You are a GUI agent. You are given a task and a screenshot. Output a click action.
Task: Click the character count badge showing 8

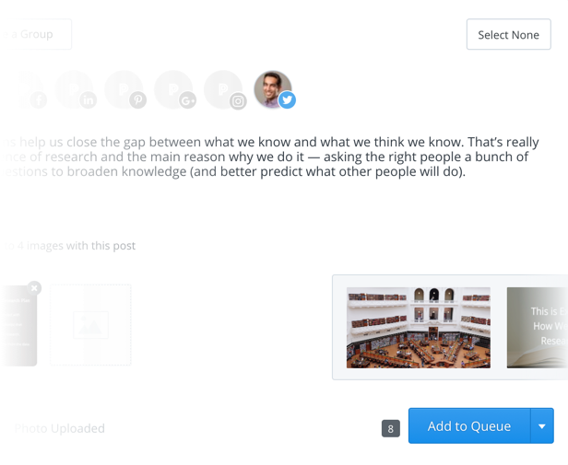[x=391, y=428]
